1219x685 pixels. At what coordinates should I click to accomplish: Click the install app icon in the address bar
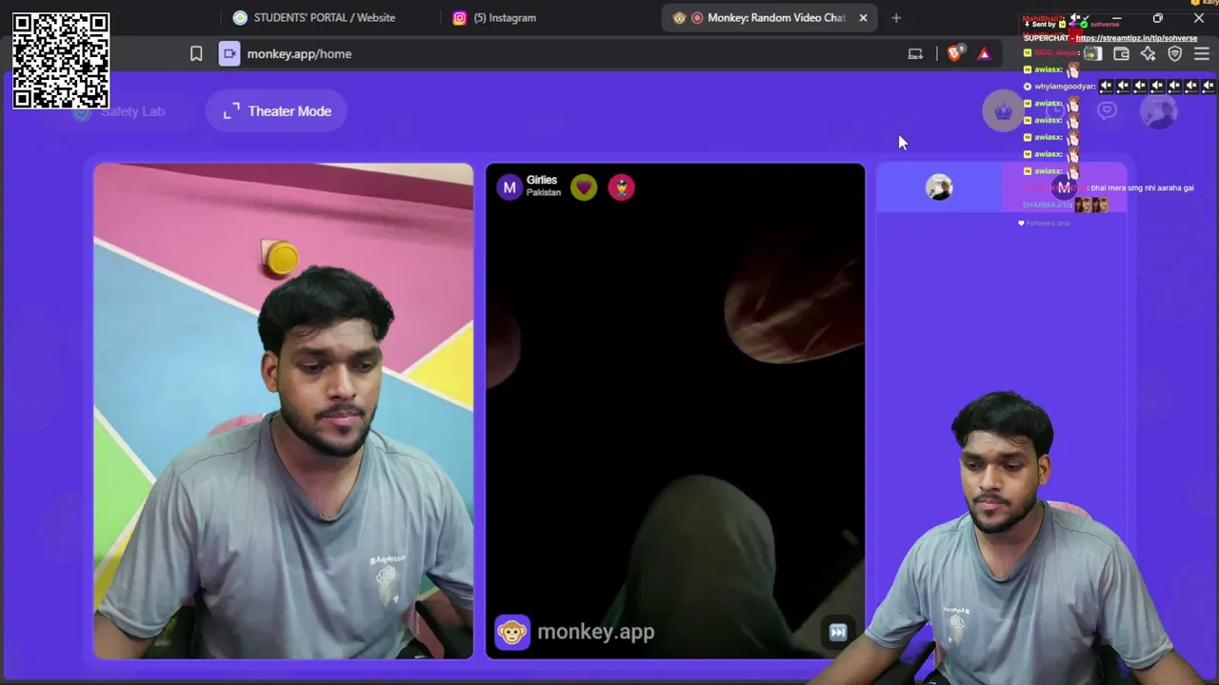(915, 54)
